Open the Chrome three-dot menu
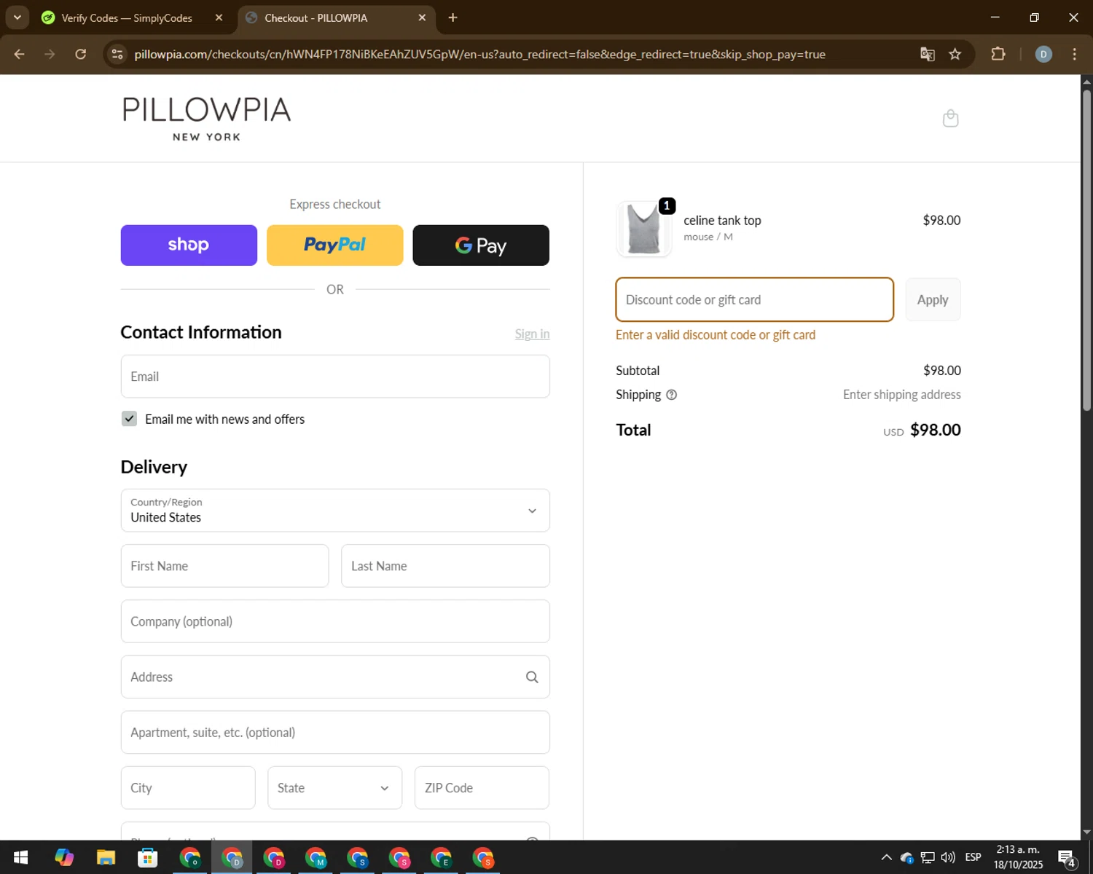 pos(1074,54)
